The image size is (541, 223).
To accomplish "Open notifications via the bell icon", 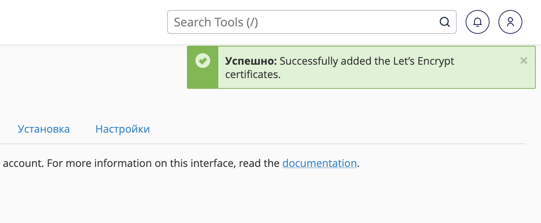I will (x=477, y=22).
